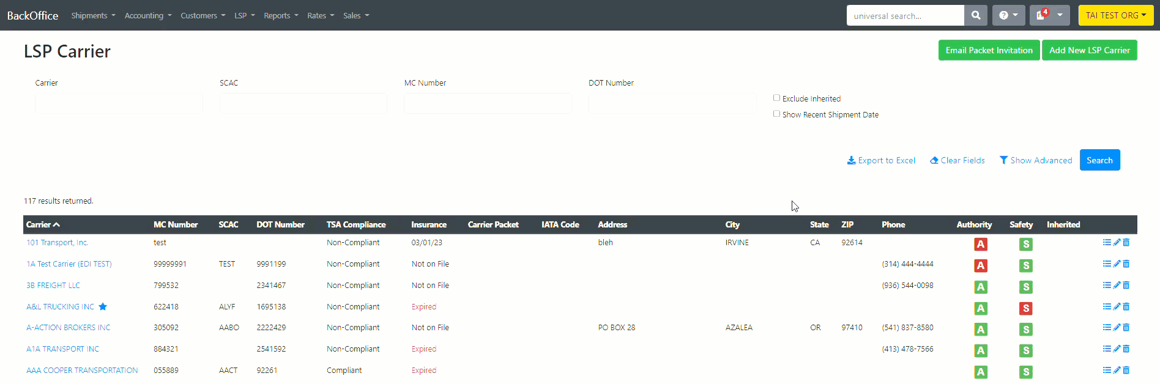Viewport: 1160px width, 384px height.
Task: Click list icon on A&L TRUCKING INC row
Action: [x=1107, y=307]
